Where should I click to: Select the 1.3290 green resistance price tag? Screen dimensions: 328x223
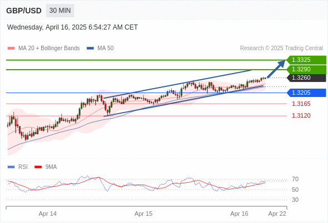pyautogui.click(x=306, y=70)
